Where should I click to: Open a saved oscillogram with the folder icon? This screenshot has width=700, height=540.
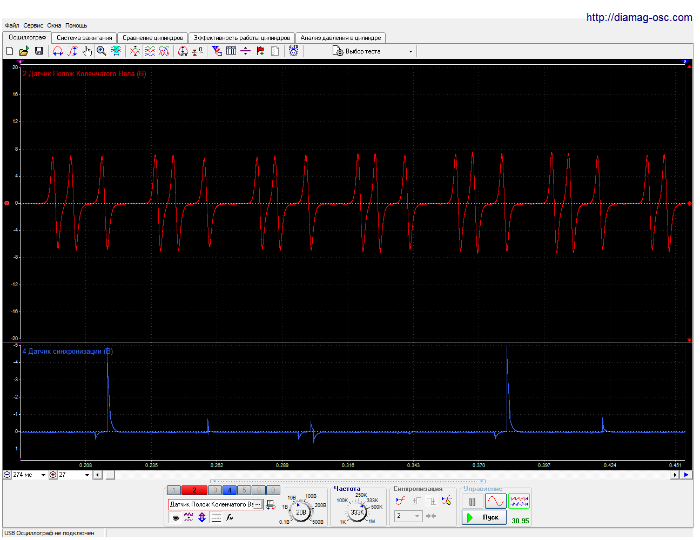[24, 51]
